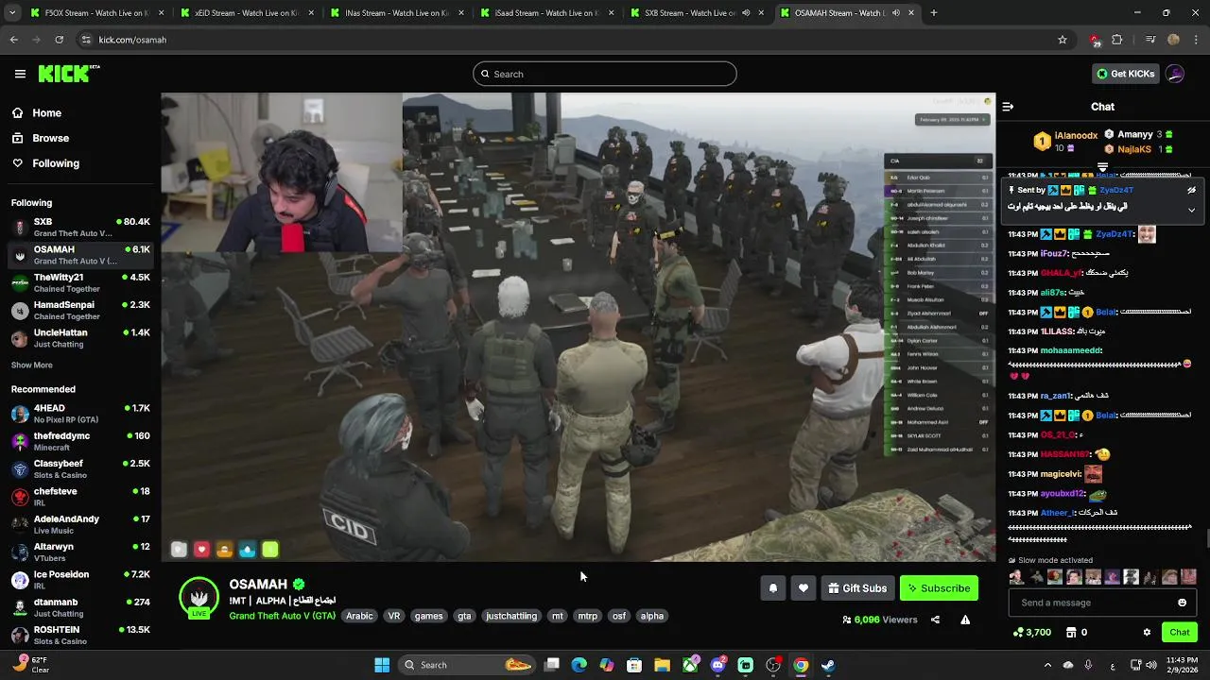
Task: Open the tab search dropdown
Action: (13, 13)
